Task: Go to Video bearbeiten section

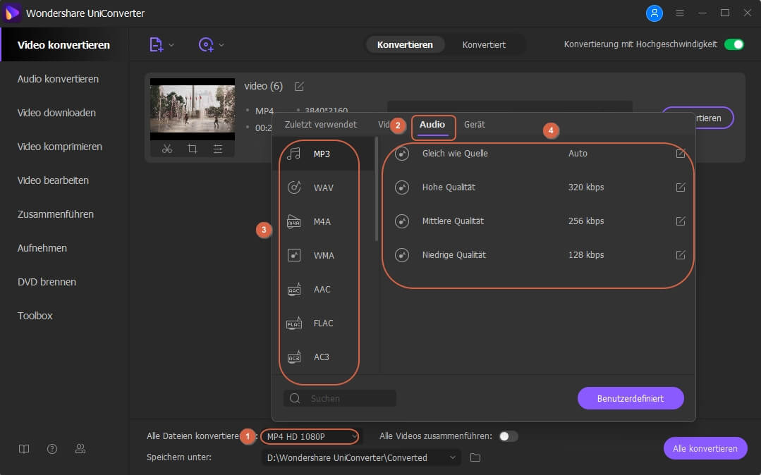Action: (53, 180)
